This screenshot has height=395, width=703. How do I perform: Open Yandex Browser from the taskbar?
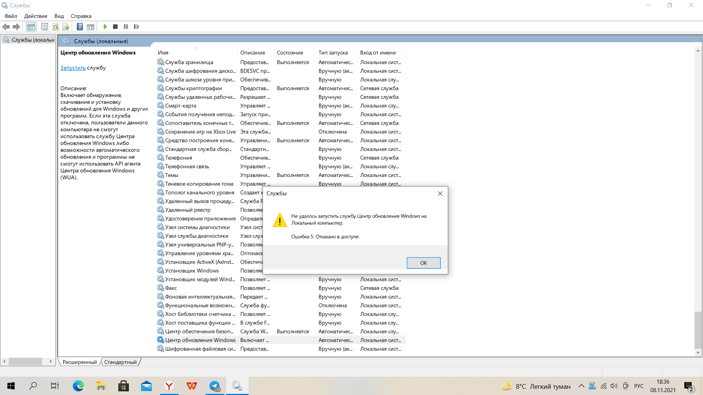pyautogui.click(x=169, y=386)
